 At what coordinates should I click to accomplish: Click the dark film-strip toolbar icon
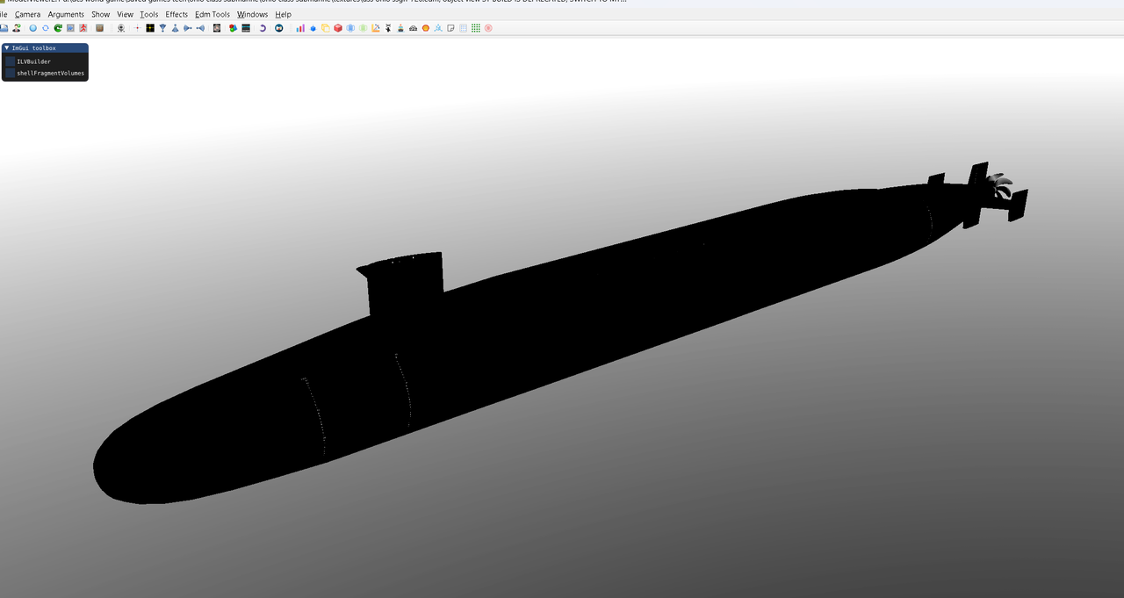tap(246, 28)
